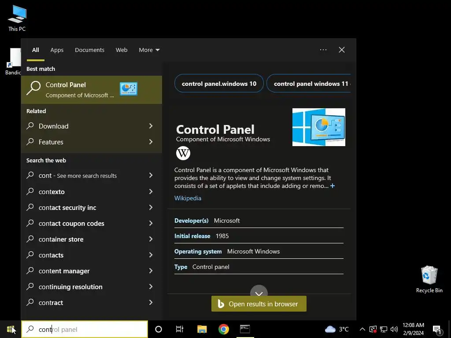
Task: Open the Recycle Bin desktop icon
Action: click(429, 279)
